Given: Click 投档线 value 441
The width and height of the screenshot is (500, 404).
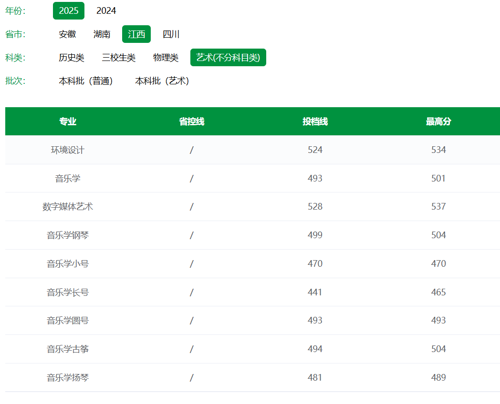Looking at the screenshot, I should click(315, 292).
